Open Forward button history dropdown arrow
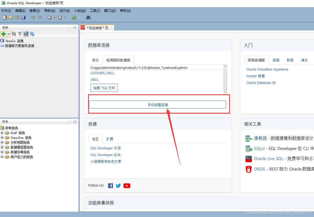 pyautogui.click(x=65, y=18)
